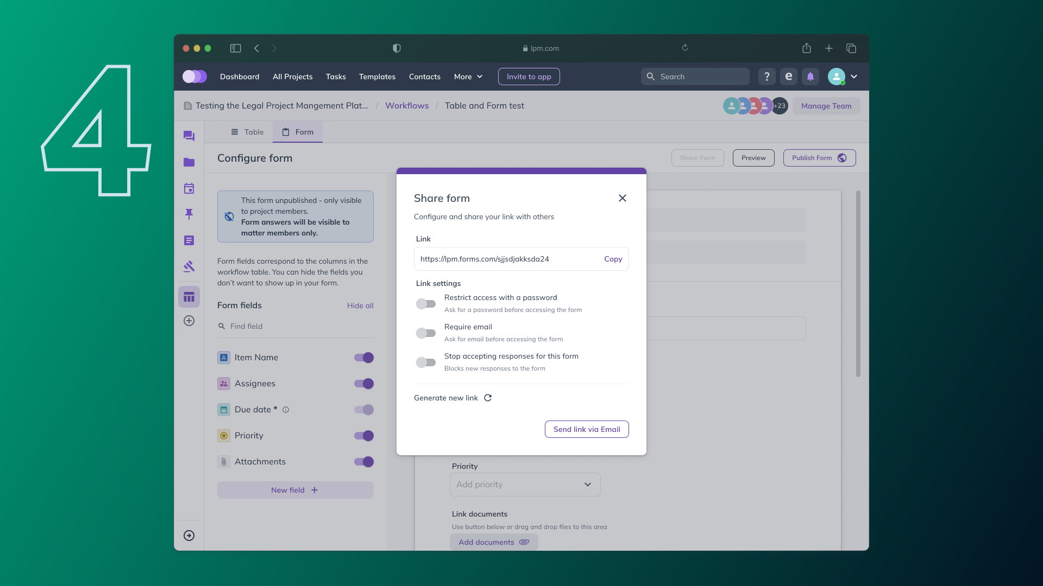The image size is (1043, 586).
Task: Open the notes icon in sidebar
Action: 189,240
